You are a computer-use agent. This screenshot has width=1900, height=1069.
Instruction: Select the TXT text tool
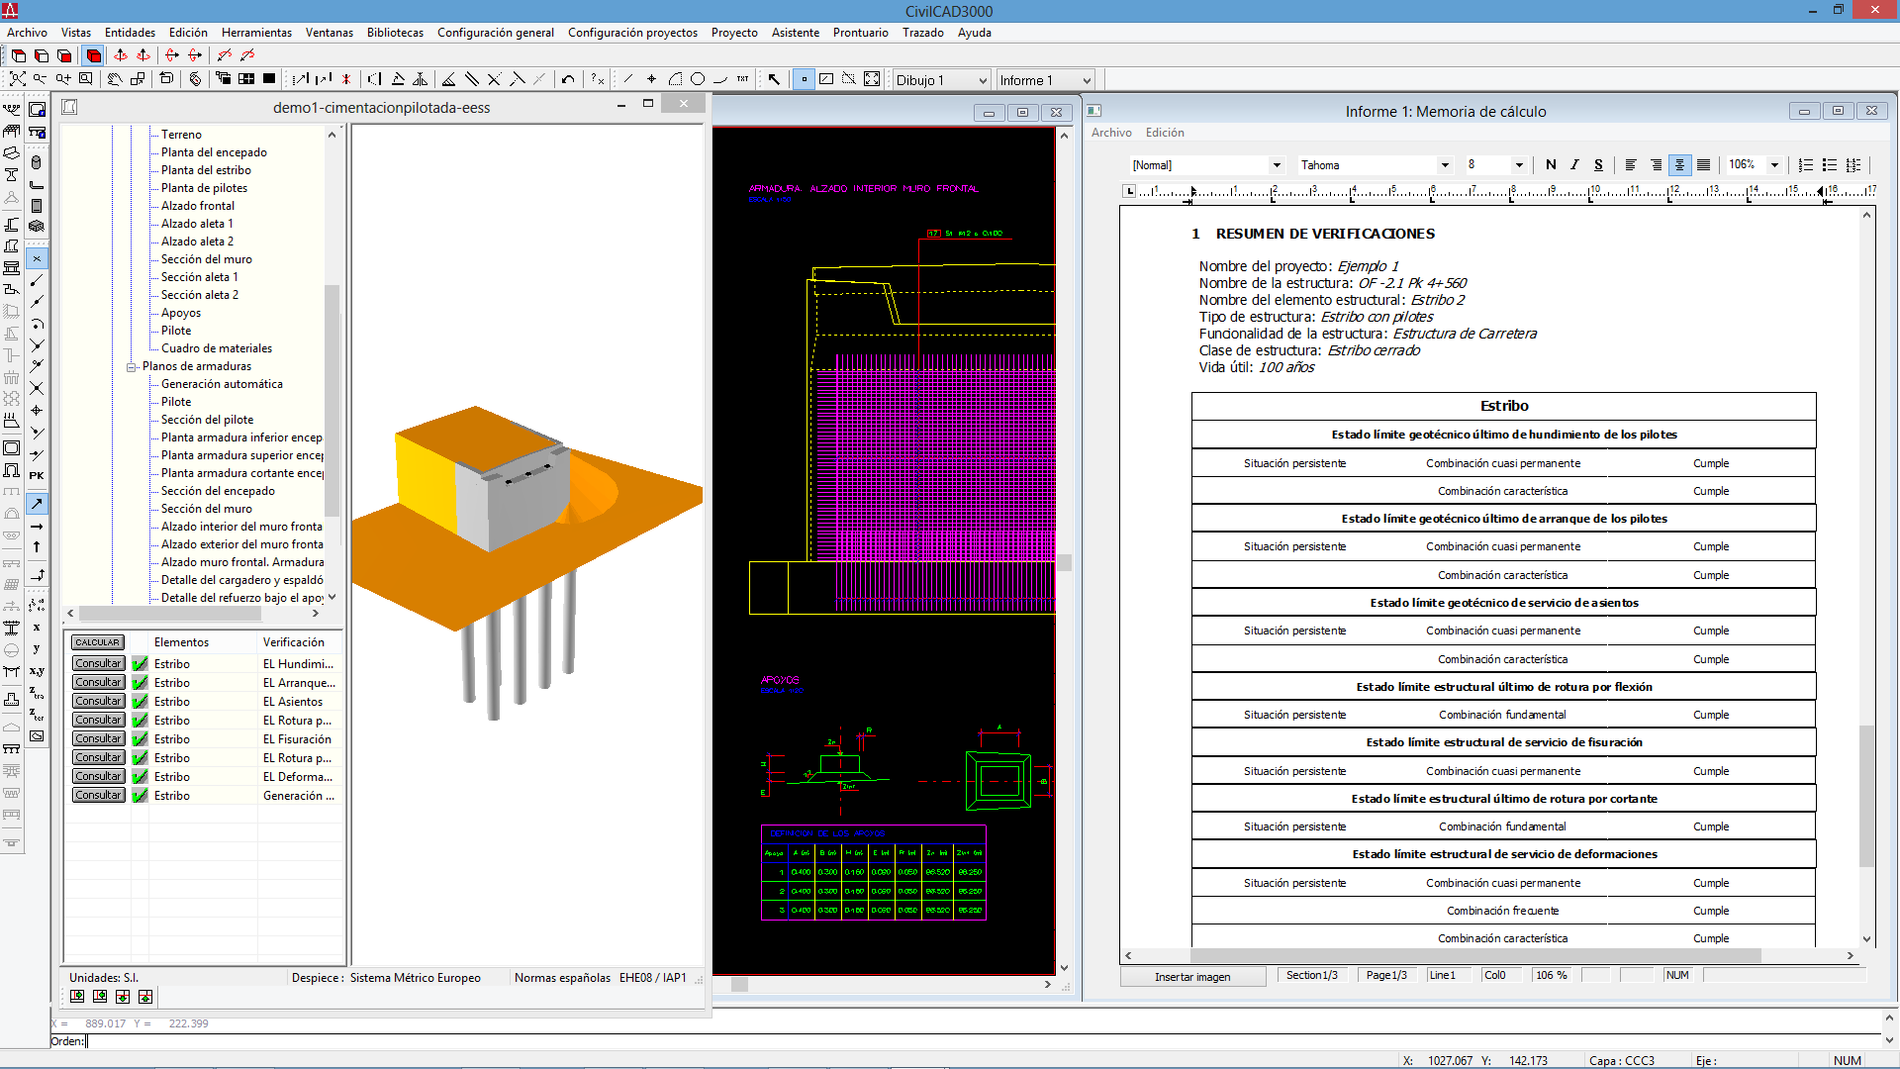[742, 80]
